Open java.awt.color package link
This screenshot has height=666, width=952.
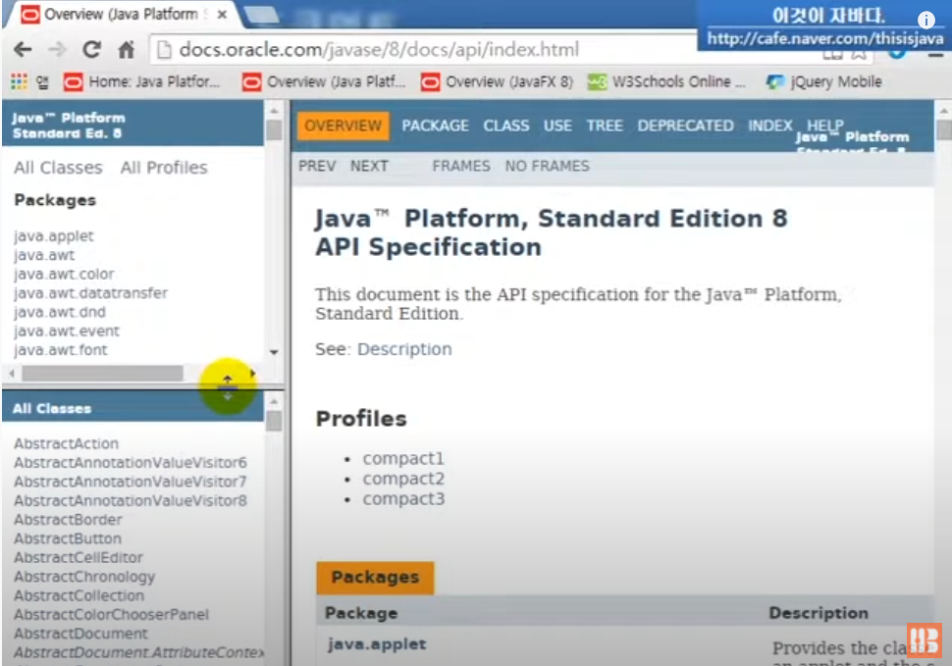click(x=64, y=275)
